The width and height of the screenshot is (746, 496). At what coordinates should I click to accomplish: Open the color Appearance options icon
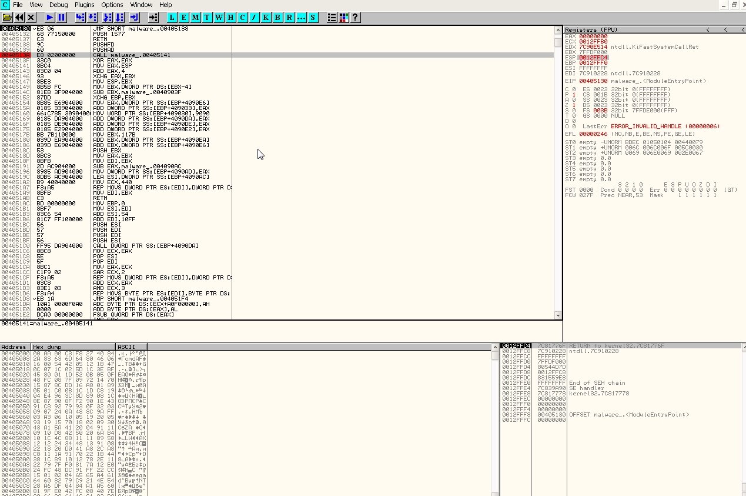344,18
